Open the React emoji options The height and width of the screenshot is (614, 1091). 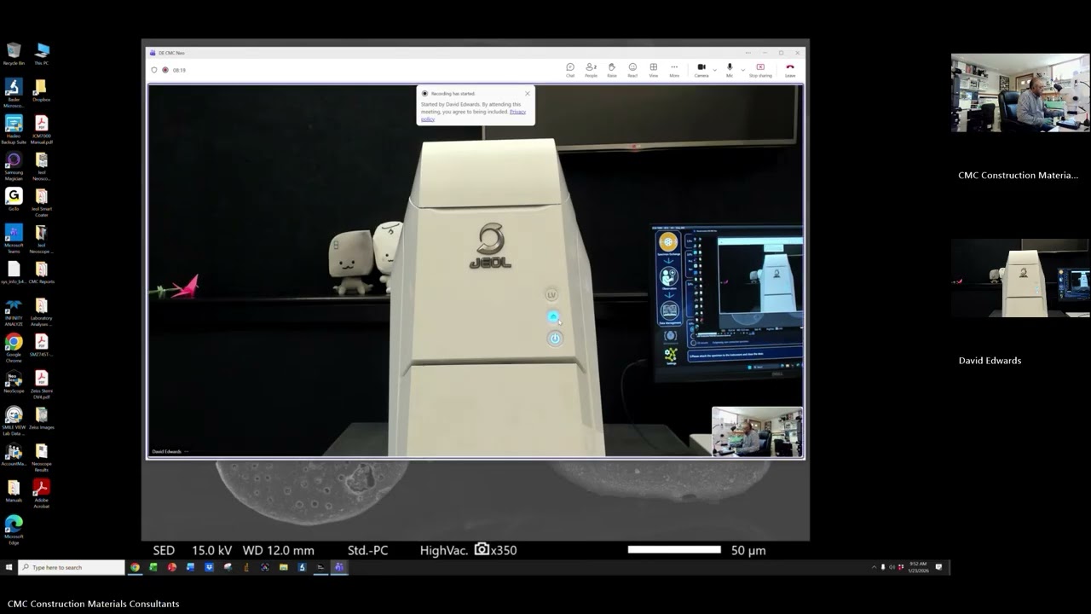632,70
